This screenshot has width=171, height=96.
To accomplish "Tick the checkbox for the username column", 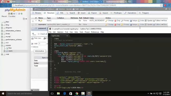I will point(33,25).
